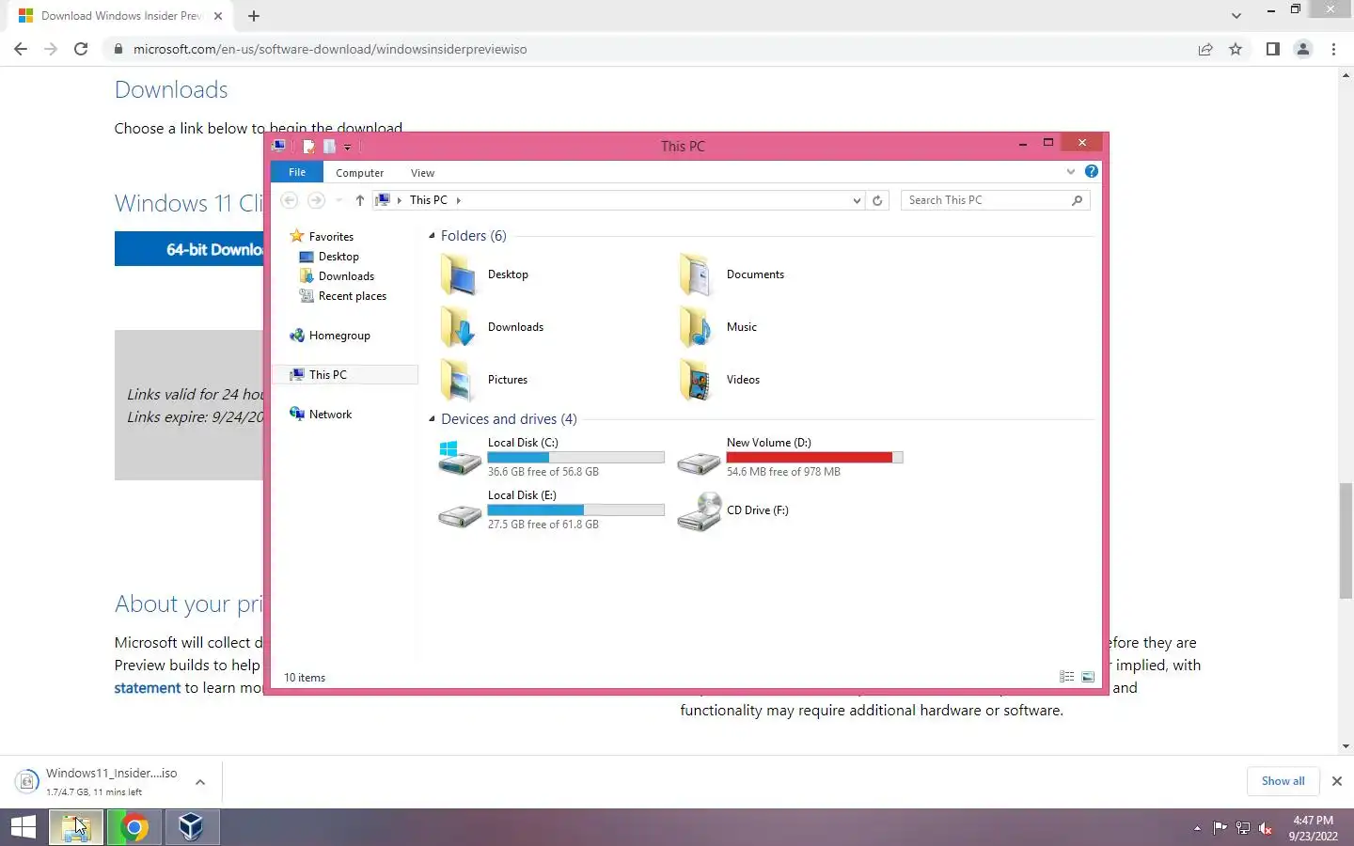Click the red New Volume (D:) usage bar
The image size is (1354, 846).
(x=814, y=458)
